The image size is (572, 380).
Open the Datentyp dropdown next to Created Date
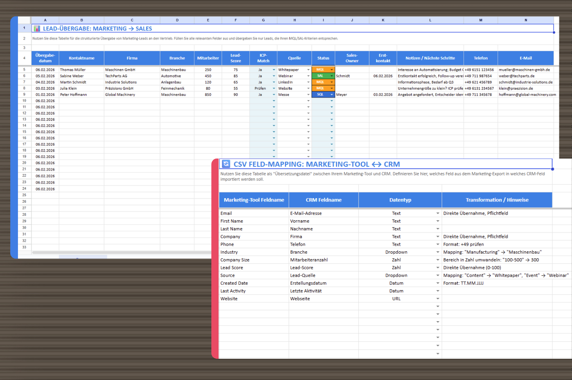point(438,283)
